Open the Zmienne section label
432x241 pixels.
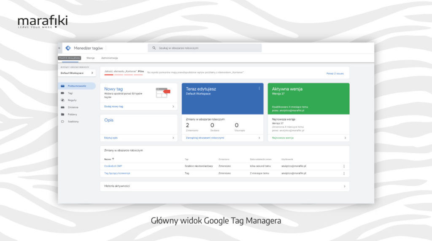click(73, 107)
